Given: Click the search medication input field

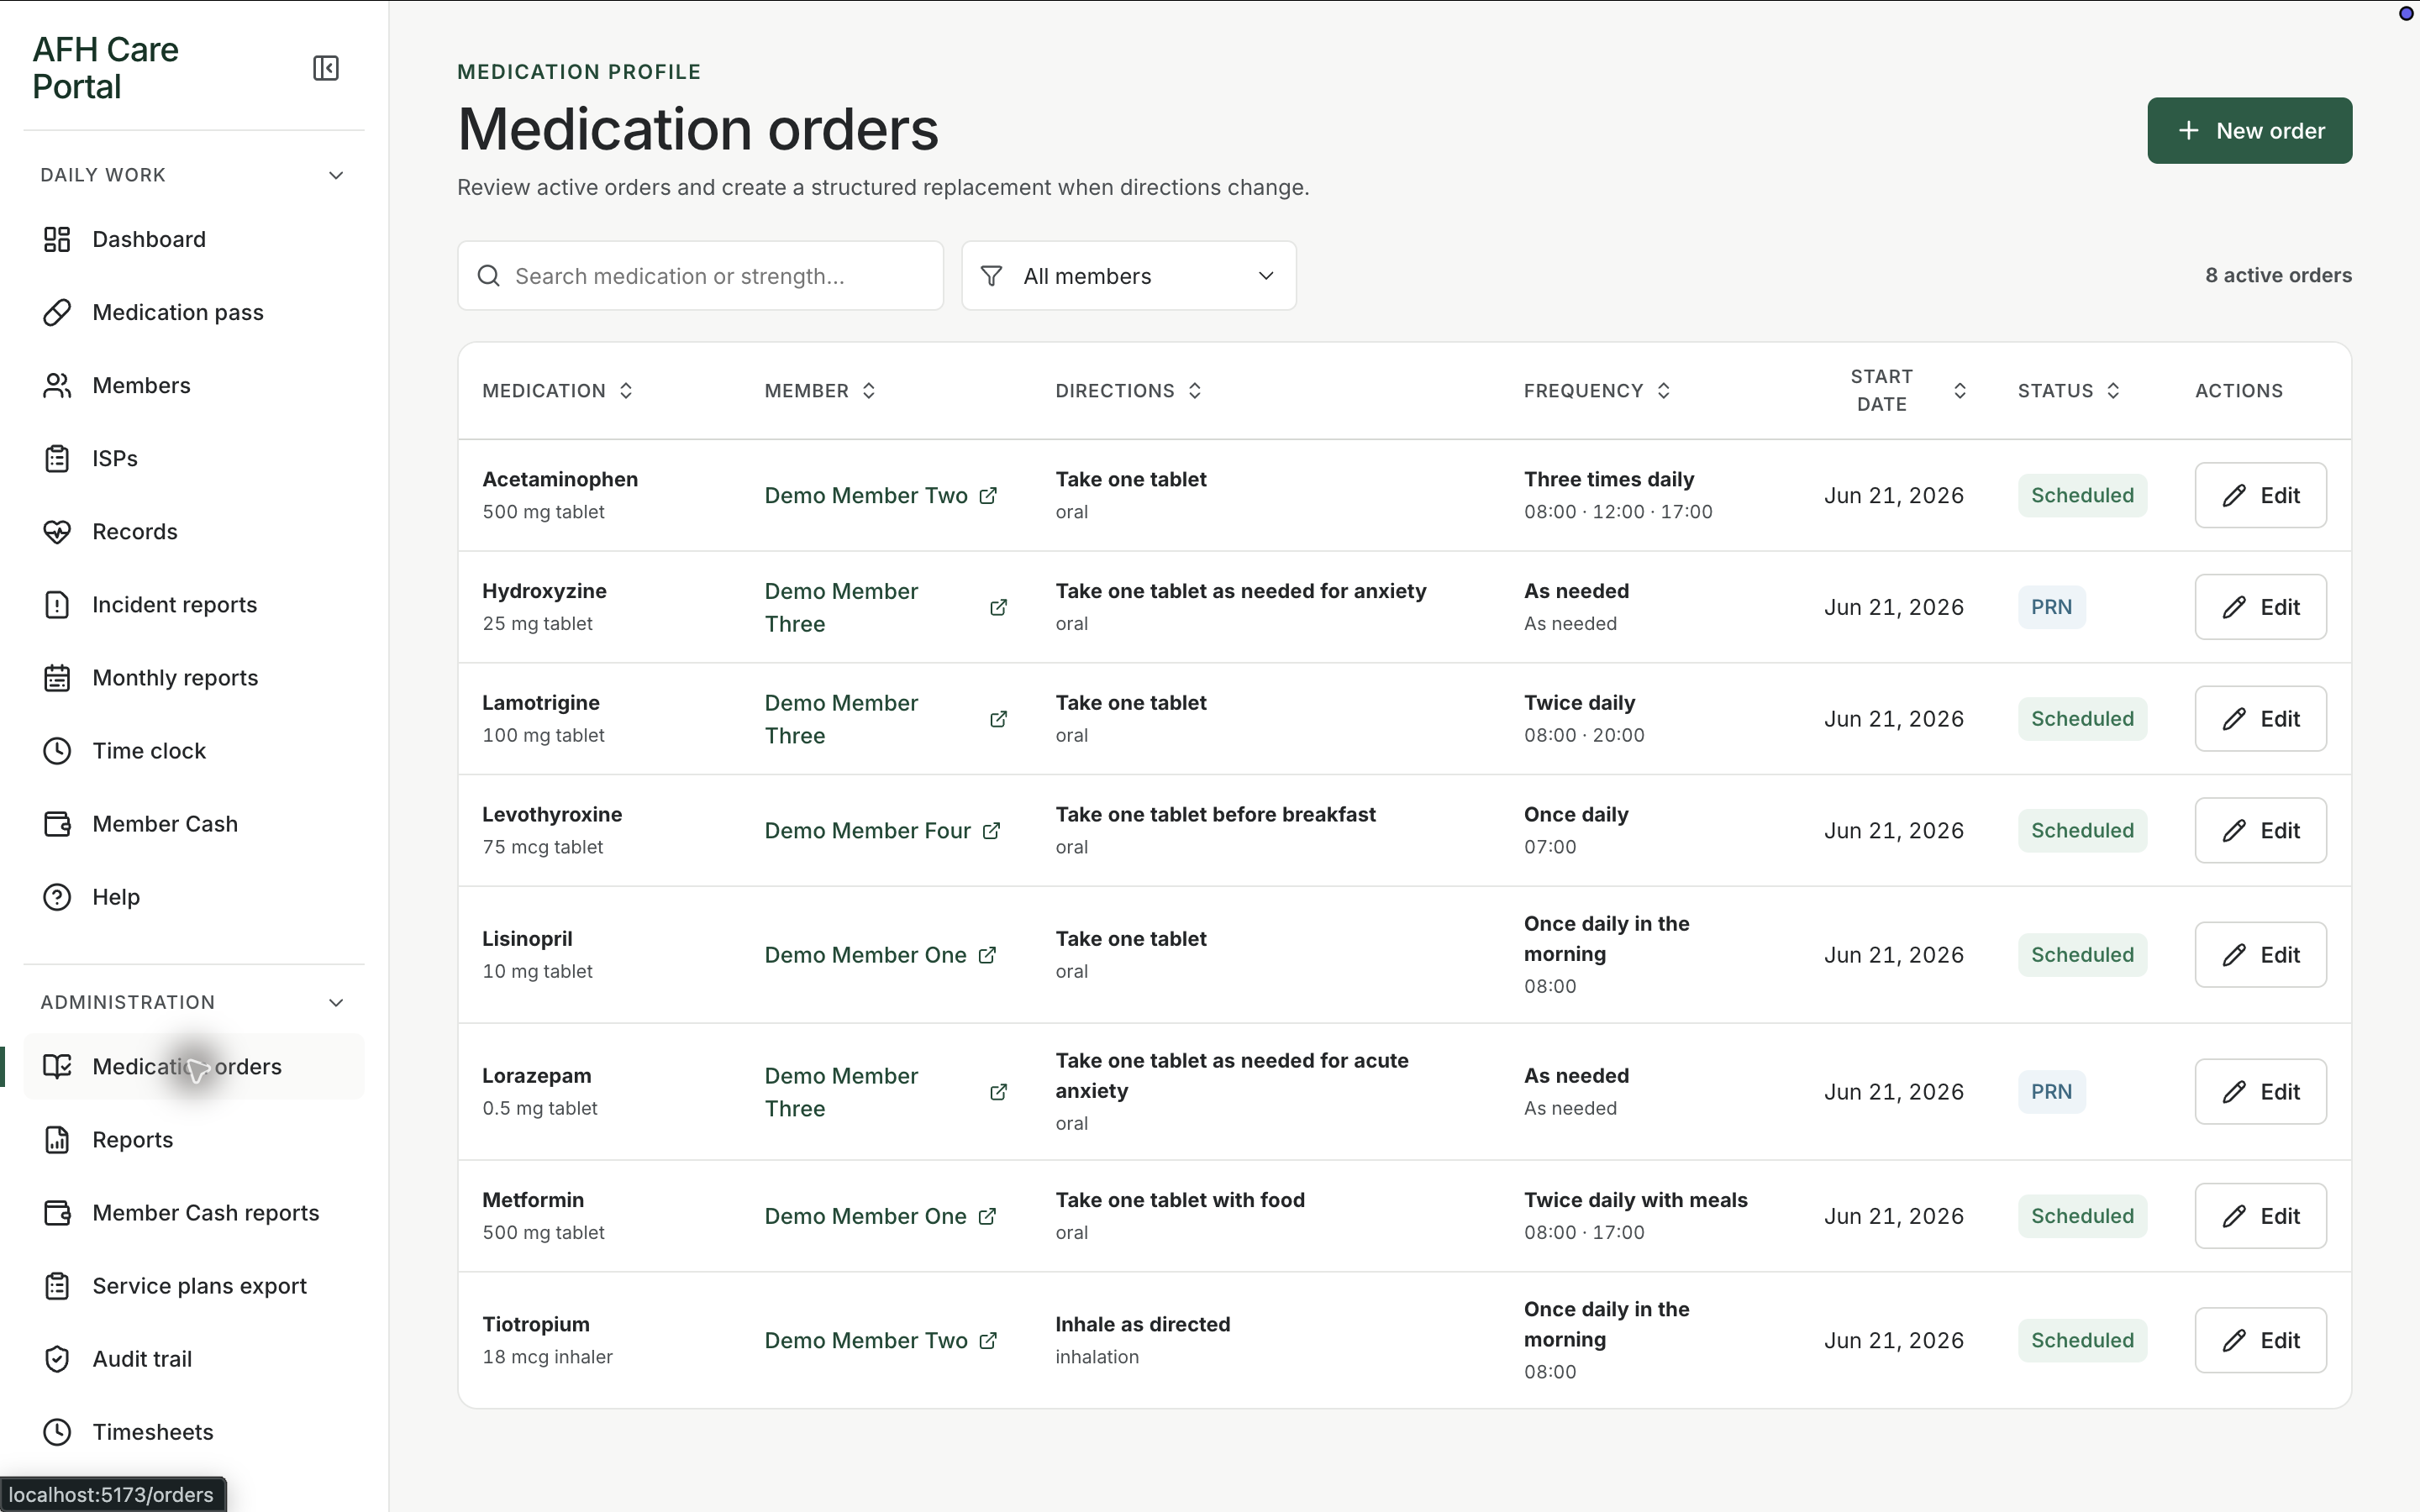Looking at the screenshot, I should click(700, 276).
